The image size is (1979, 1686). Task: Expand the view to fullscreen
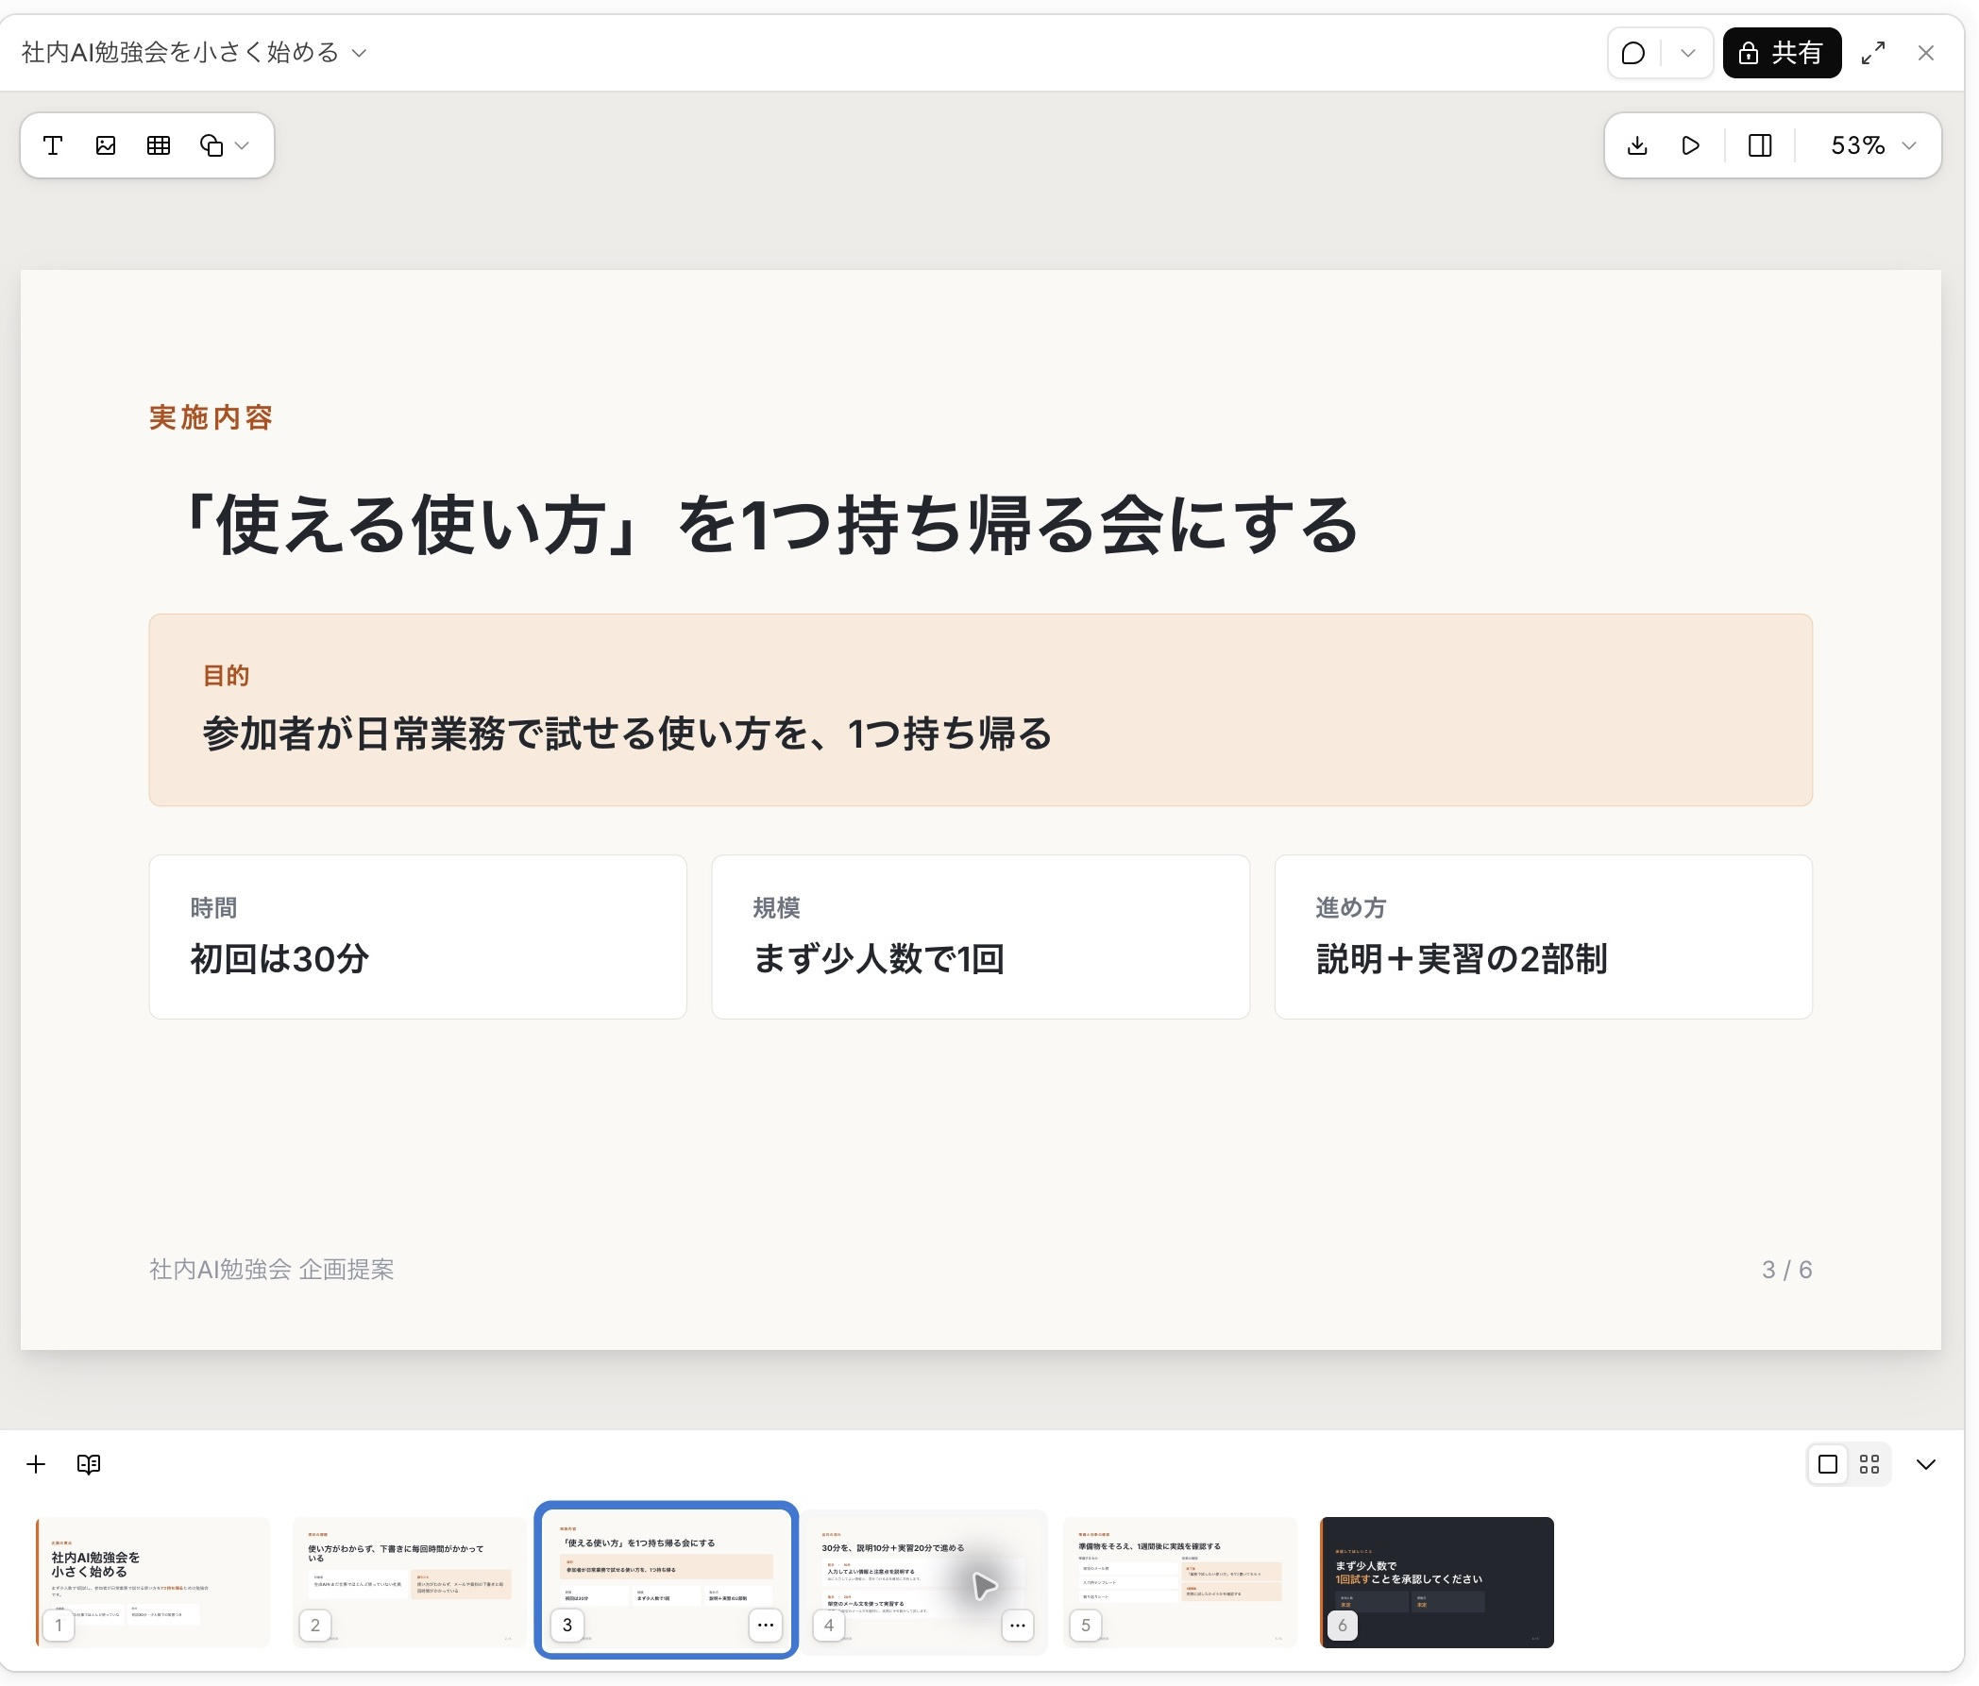pos(1873,53)
